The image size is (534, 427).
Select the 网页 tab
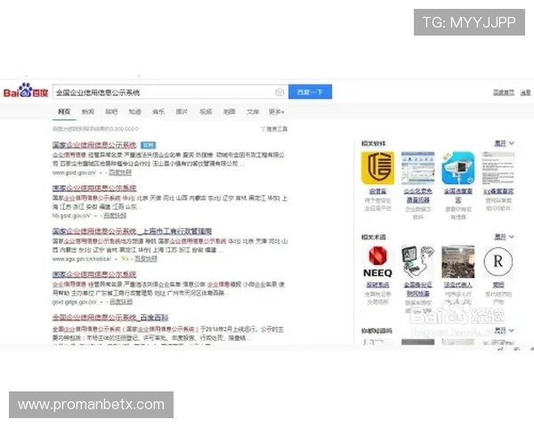click(64, 111)
